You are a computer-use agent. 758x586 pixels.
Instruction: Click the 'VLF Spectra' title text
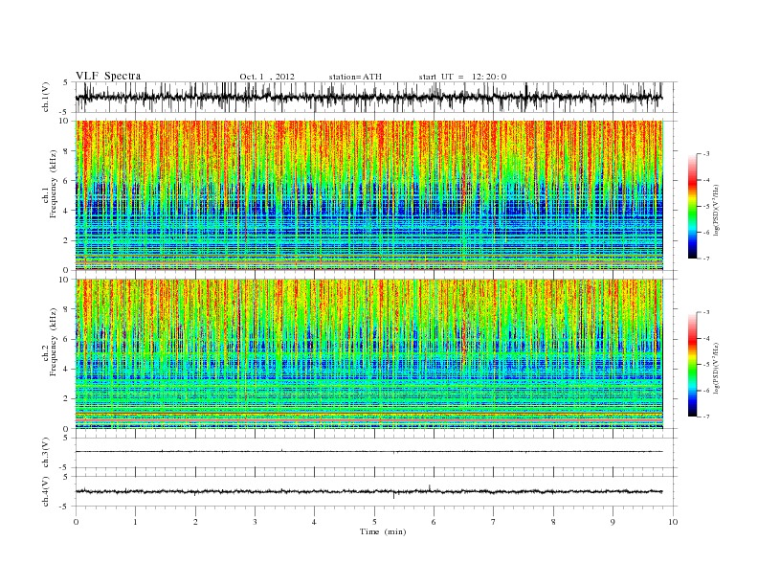(x=108, y=76)
